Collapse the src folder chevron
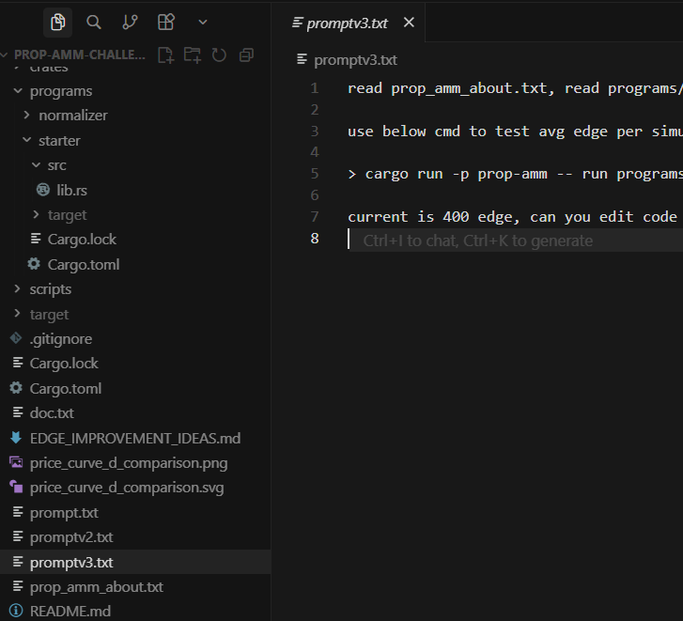The image size is (683, 621). point(36,165)
